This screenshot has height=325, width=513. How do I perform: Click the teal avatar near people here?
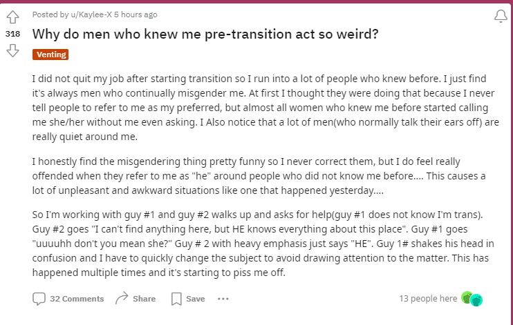[476, 300]
